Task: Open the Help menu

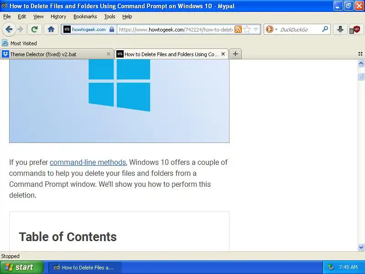Action: [x=127, y=16]
